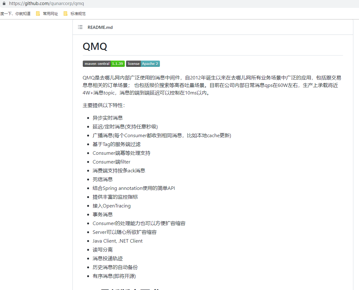Click the maven central 1.1.39 badge
This screenshot has height=290, width=359.
[104, 64]
